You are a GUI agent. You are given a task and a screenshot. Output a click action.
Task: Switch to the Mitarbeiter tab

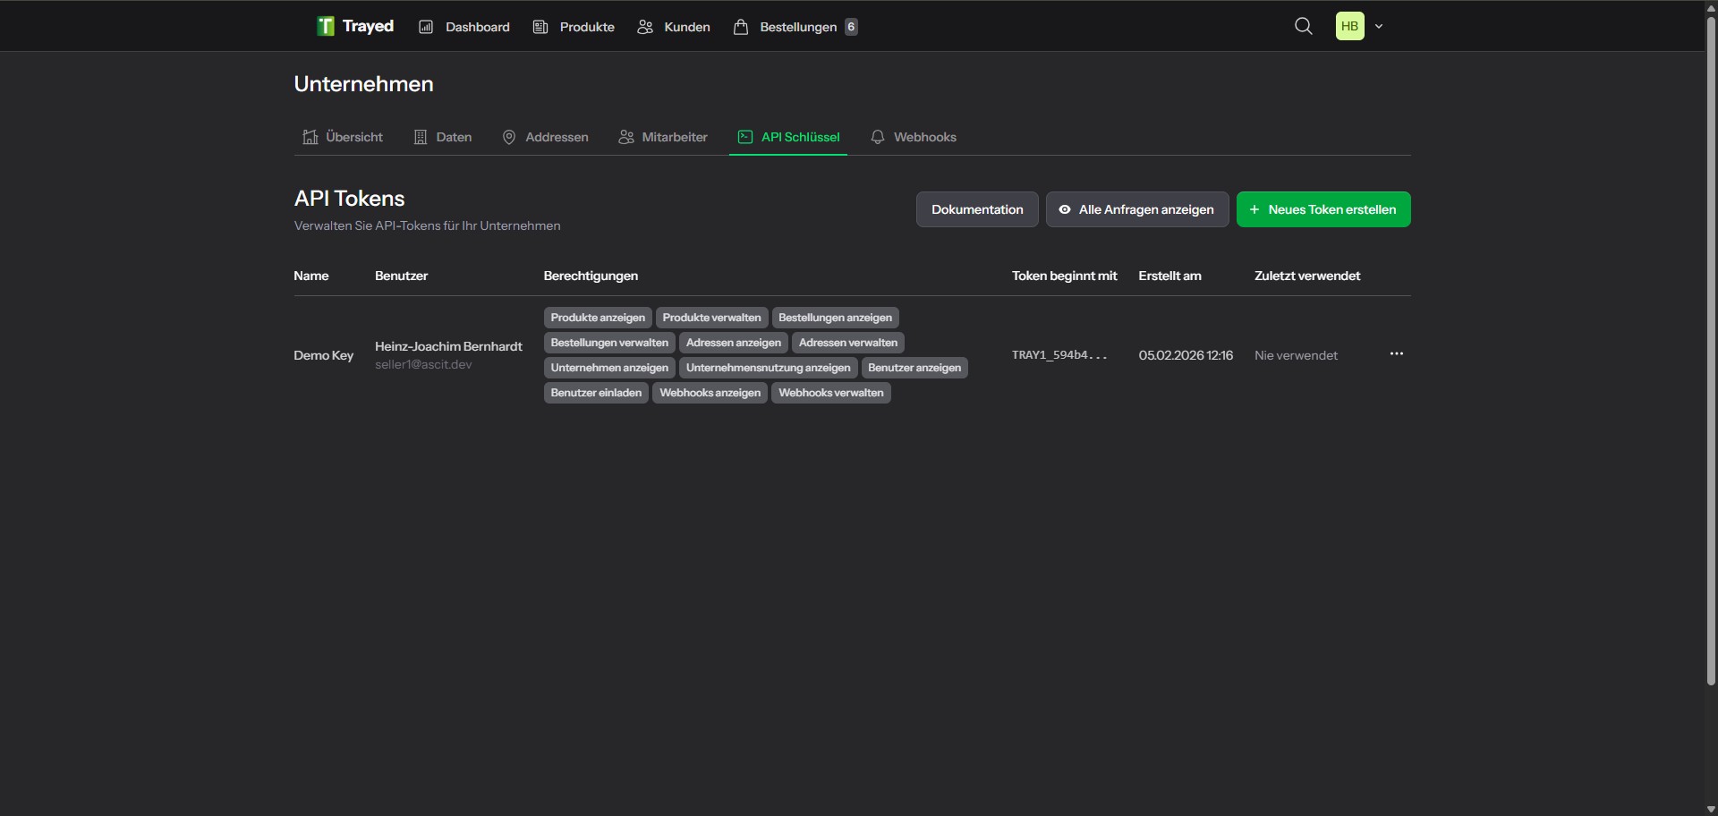tap(662, 137)
